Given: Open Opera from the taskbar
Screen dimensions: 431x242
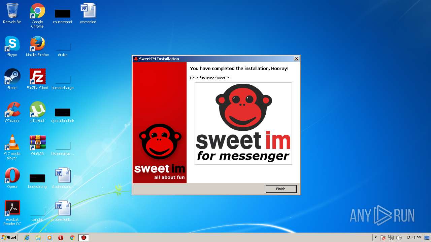Looking at the screenshot, I should point(61,238).
